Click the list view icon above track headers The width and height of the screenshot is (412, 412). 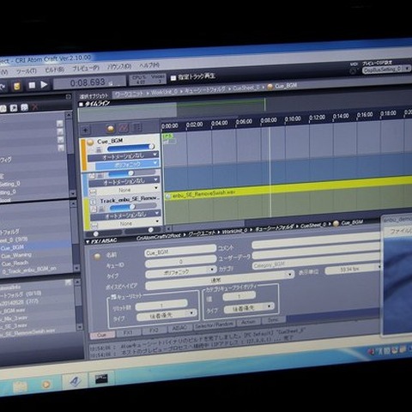point(137,127)
